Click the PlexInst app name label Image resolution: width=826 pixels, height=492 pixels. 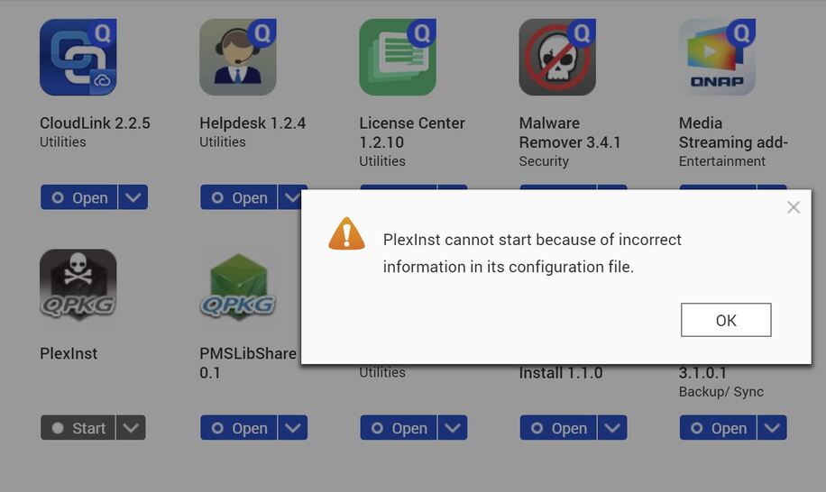click(x=69, y=353)
